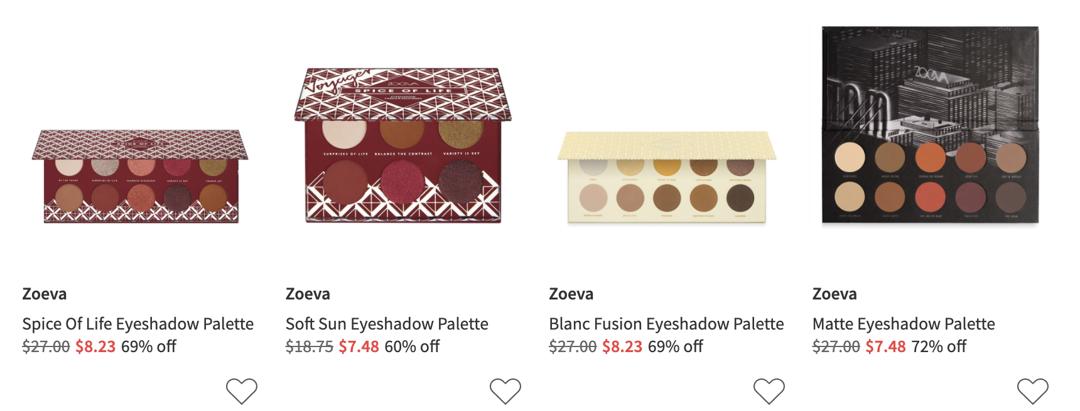The image size is (1080, 411).
Task: Click $8.23 sale price under Spice Of Life
Action: click(x=95, y=346)
